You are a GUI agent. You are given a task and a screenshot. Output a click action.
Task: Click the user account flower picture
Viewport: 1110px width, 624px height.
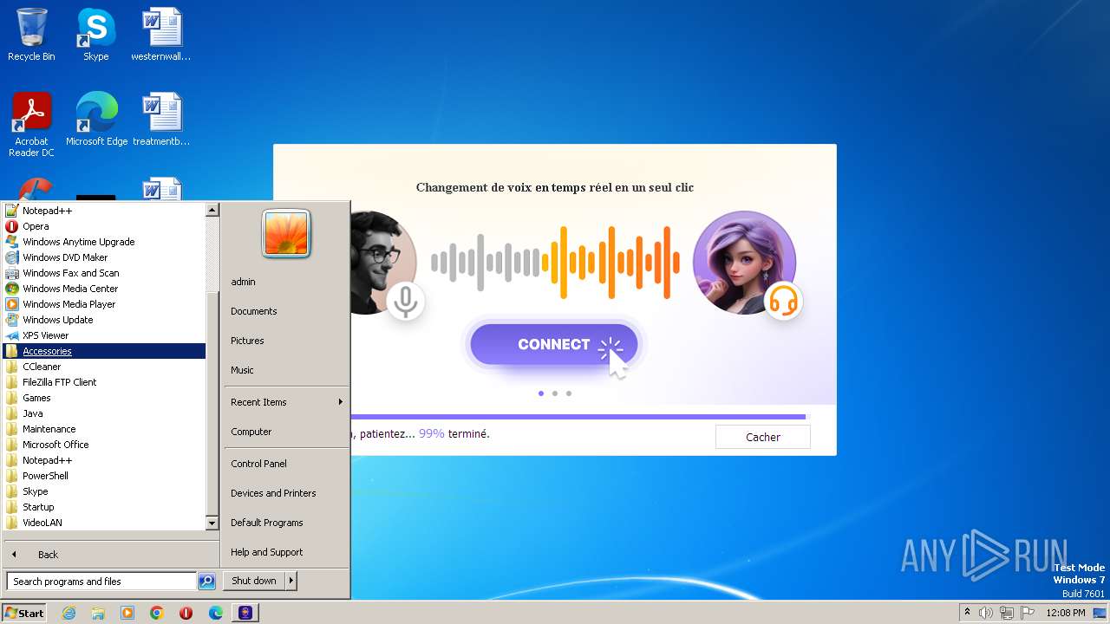click(x=286, y=234)
